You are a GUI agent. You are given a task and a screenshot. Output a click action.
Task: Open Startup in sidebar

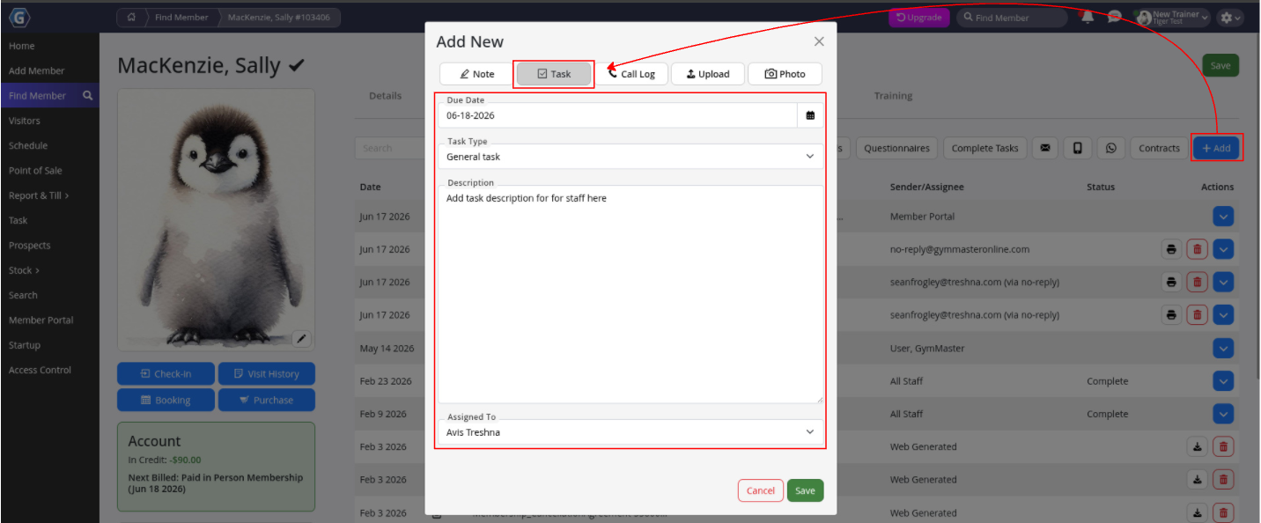(25, 345)
